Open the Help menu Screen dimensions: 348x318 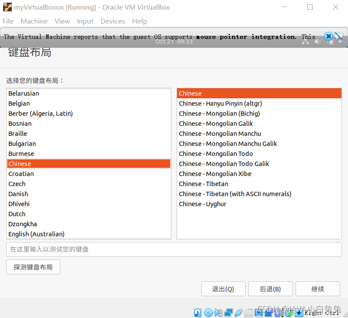coord(139,21)
